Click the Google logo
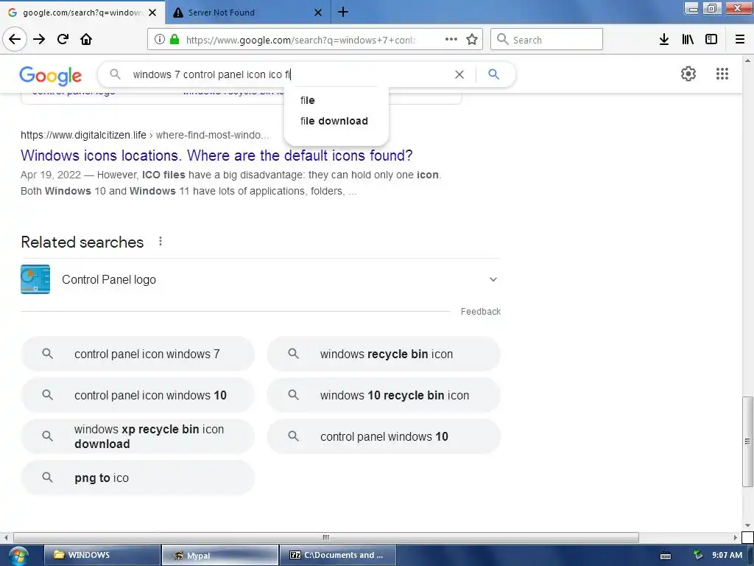Viewport: 754px width, 566px height. (x=51, y=76)
